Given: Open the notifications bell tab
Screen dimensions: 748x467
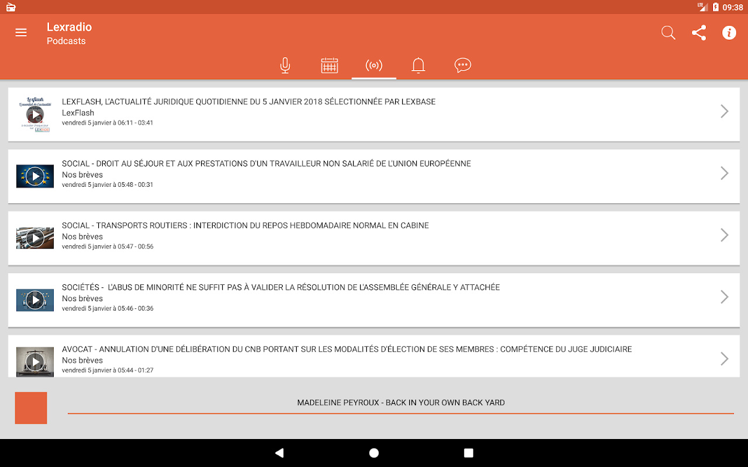Looking at the screenshot, I should point(418,65).
